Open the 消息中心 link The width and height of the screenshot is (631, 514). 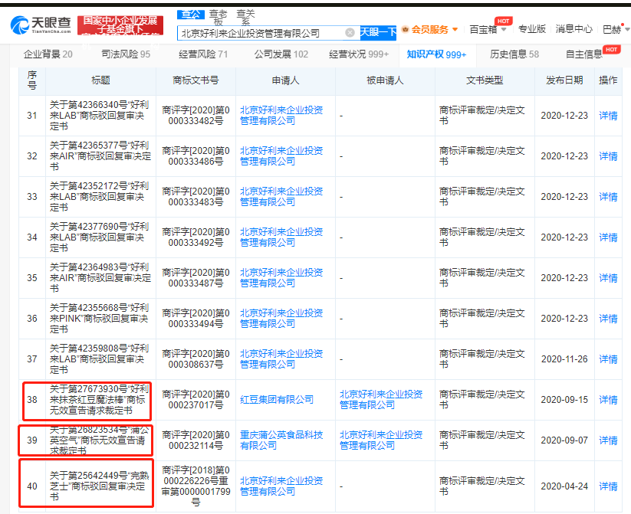coord(573,29)
